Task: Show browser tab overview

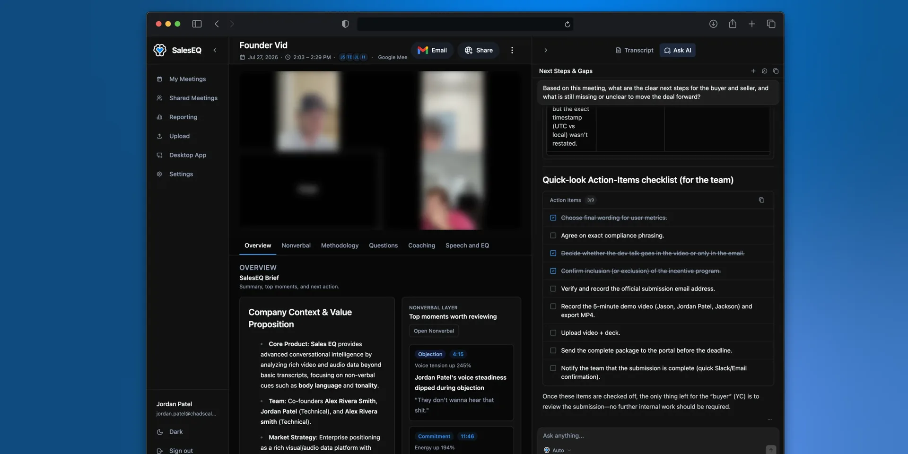Action: point(771,24)
